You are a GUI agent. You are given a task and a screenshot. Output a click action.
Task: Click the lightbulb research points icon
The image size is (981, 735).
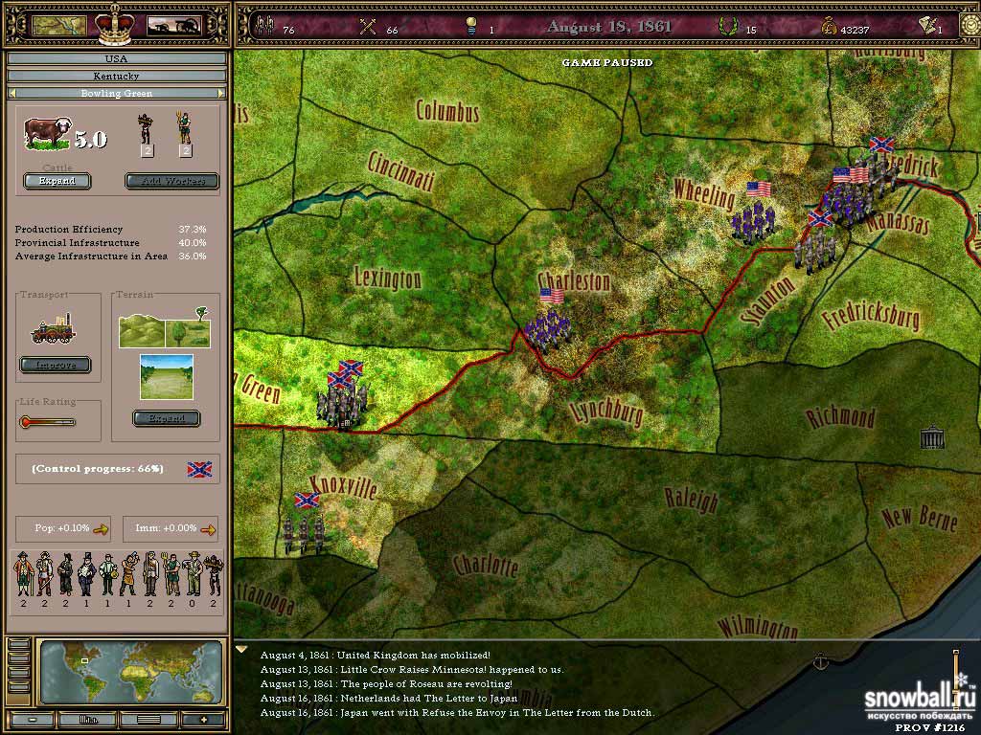point(470,28)
